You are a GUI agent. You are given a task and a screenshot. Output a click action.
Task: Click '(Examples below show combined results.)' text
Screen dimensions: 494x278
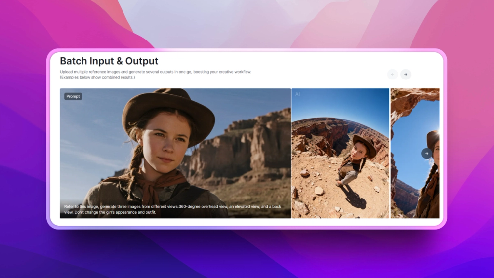(97, 77)
